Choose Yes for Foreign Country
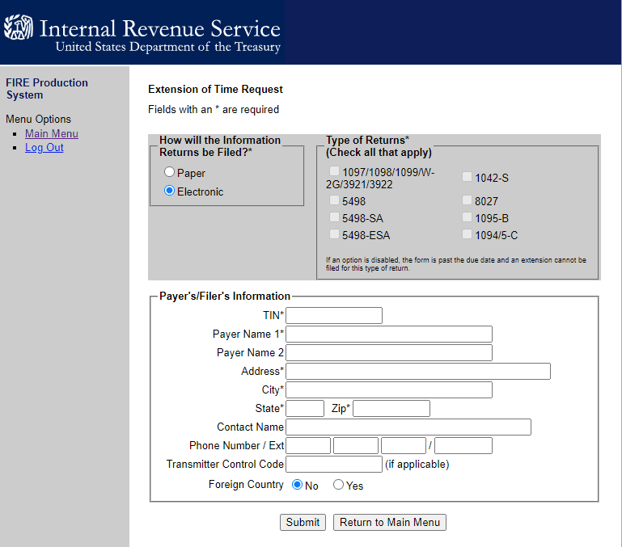 pyautogui.click(x=339, y=485)
